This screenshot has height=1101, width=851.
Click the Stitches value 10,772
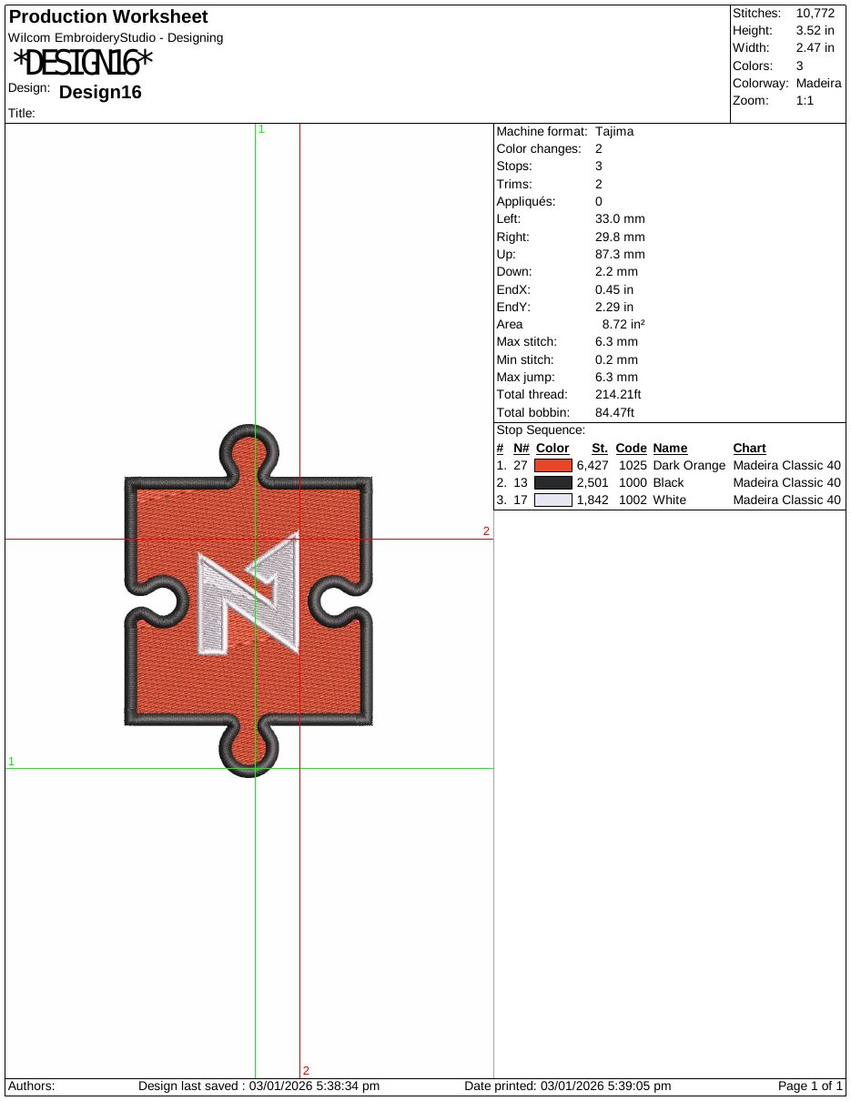(x=816, y=14)
